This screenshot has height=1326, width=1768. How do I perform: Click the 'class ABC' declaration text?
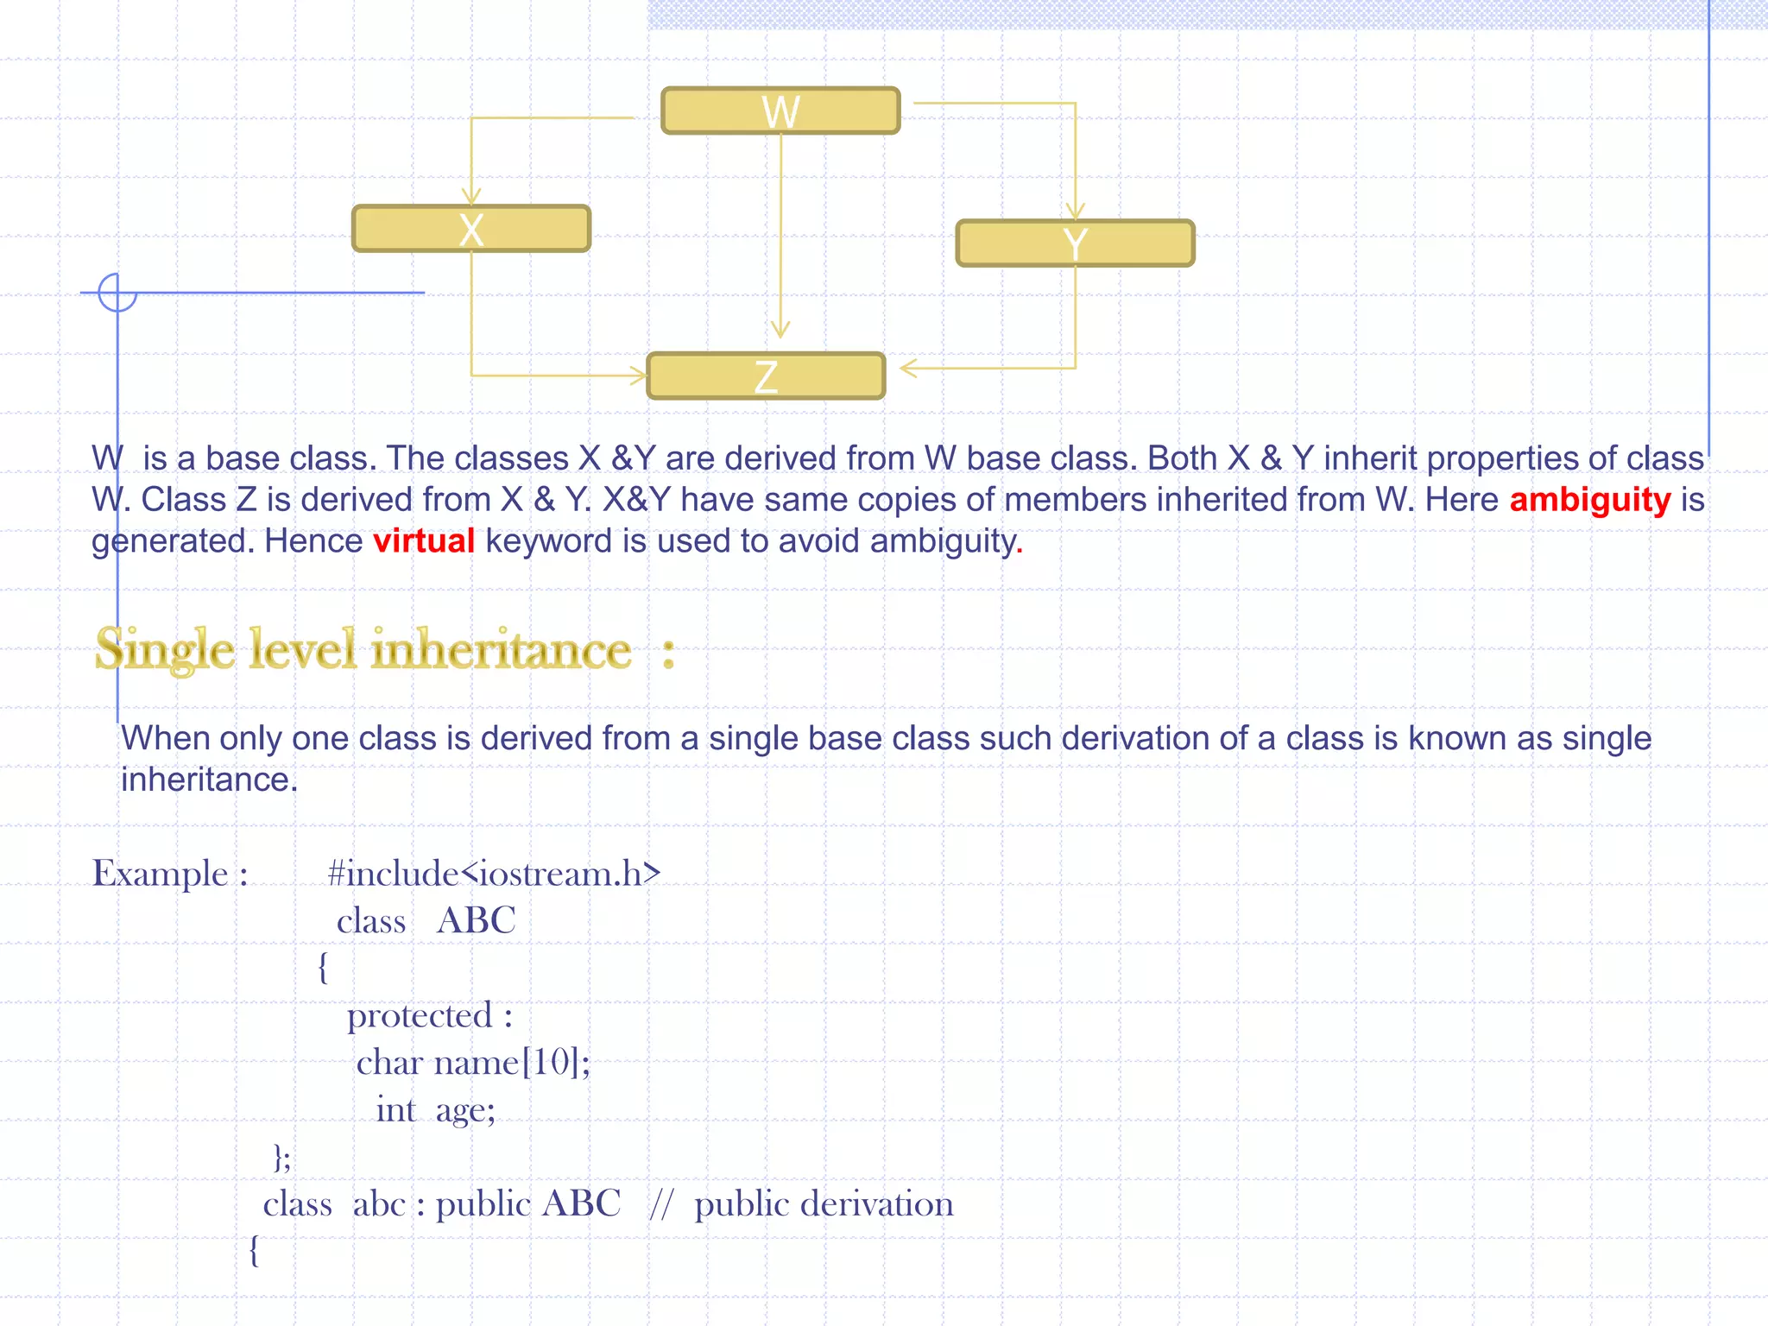pos(426,921)
